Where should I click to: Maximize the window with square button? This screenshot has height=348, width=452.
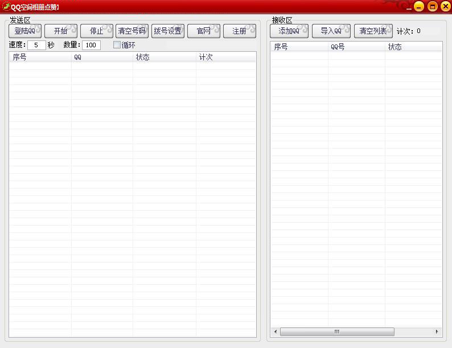coord(433,6)
